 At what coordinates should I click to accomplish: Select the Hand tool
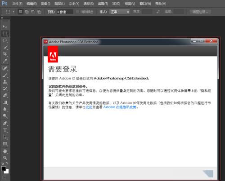point(5,151)
